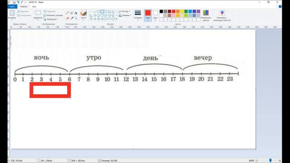Open the Rotate (Повернуть) dropdown
290x163 pixels.
point(51,19)
